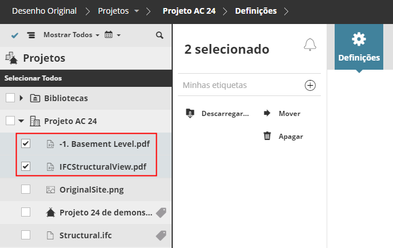Click the notification bell icon
Image resolution: width=393 pixels, height=248 pixels.
click(x=309, y=45)
